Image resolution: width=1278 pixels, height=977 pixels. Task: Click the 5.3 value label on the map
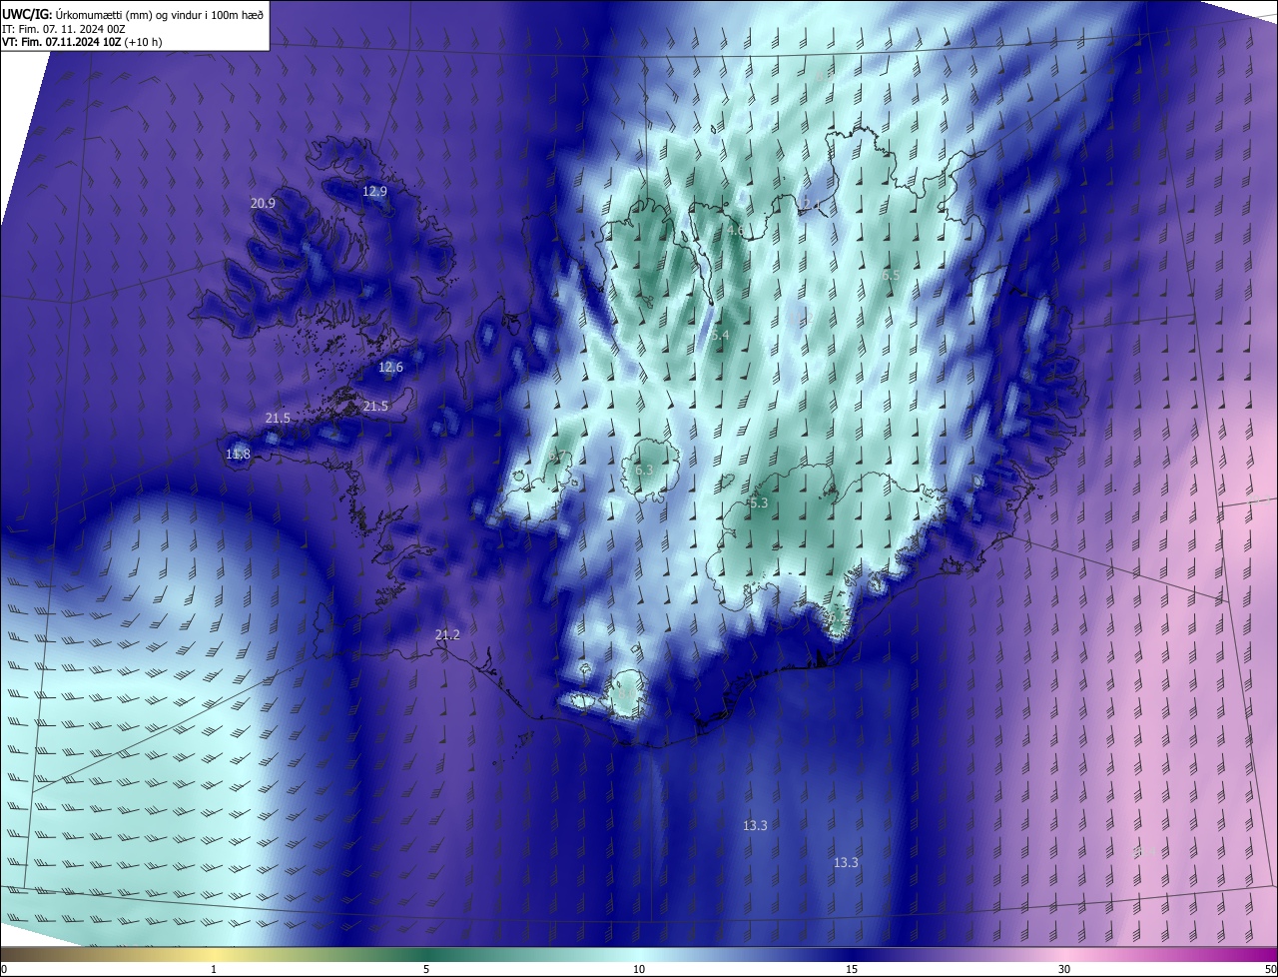759,502
